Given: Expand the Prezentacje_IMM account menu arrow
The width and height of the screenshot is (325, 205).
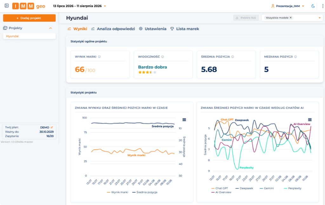Looking at the screenshot, I should click(303, 6).
